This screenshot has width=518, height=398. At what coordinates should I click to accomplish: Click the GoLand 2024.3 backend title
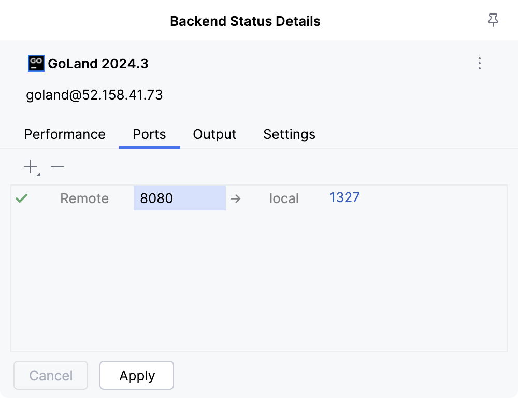click(x=98, y=64)
